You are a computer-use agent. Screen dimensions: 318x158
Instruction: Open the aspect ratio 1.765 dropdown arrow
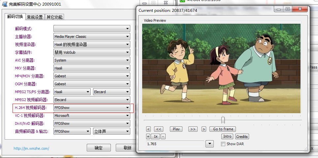pos(209,144)
